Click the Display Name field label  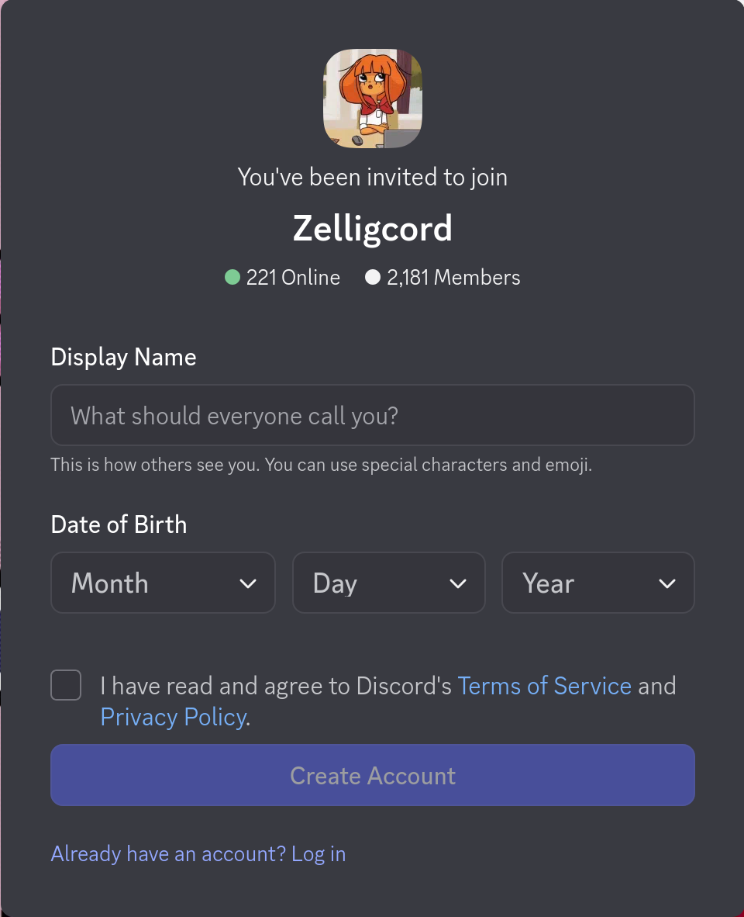click(123, 357)
